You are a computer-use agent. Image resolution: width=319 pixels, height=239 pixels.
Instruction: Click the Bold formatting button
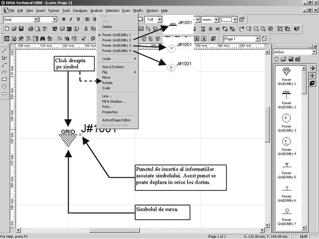(x=63, y=19)
